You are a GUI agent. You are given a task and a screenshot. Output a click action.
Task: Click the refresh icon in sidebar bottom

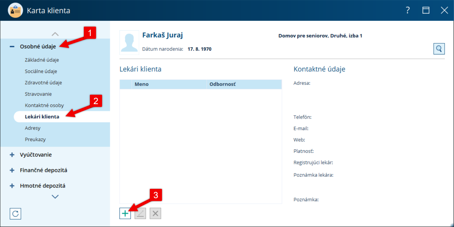(15, 214)
